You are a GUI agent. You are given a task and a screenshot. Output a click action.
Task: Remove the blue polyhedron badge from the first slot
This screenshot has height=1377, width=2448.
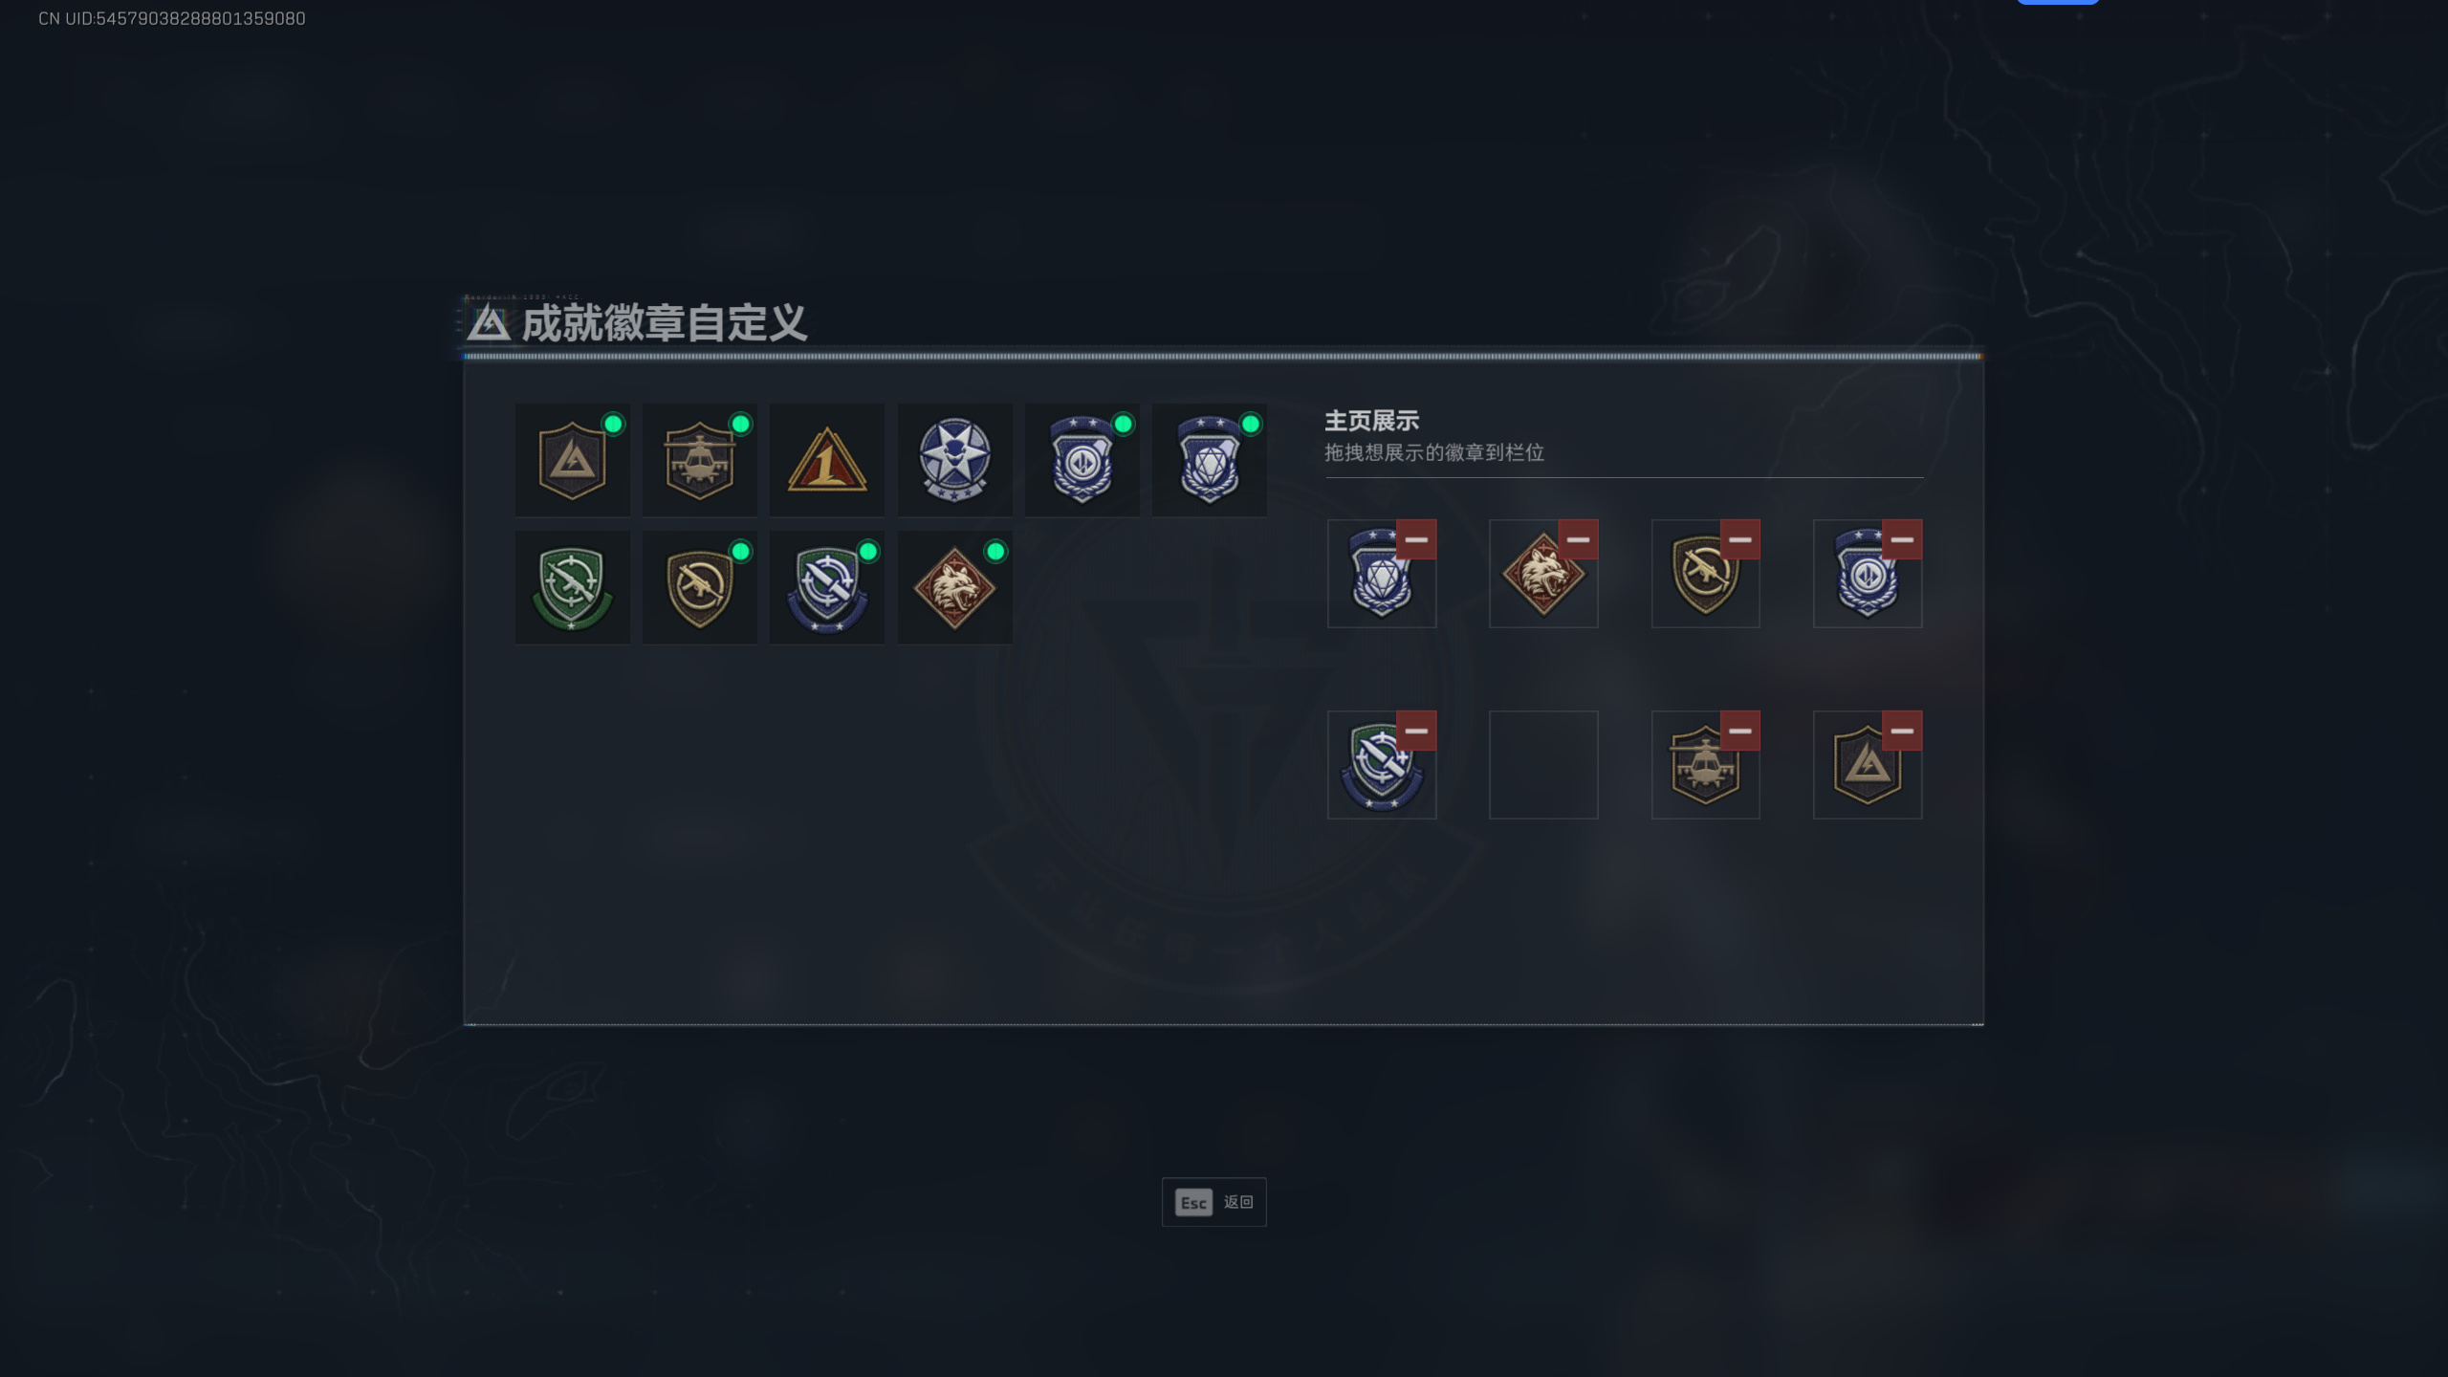click(1416, 539)
